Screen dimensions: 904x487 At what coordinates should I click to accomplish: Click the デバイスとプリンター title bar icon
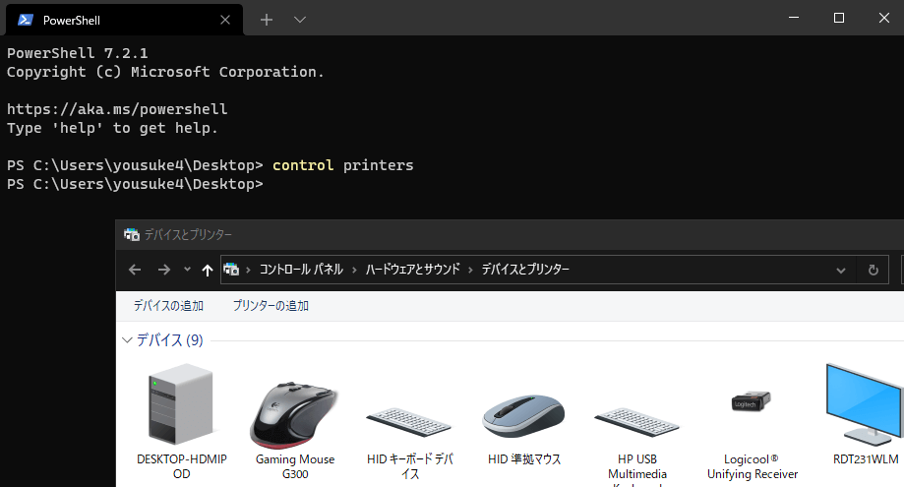[x=132, y=234]
